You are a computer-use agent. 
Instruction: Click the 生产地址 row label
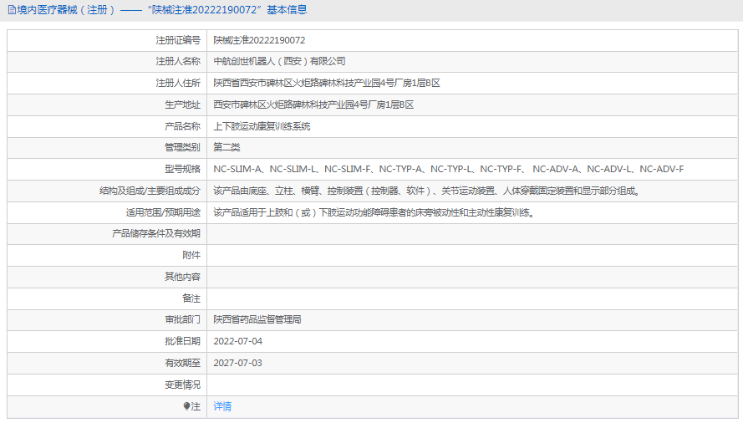point(182,104)
